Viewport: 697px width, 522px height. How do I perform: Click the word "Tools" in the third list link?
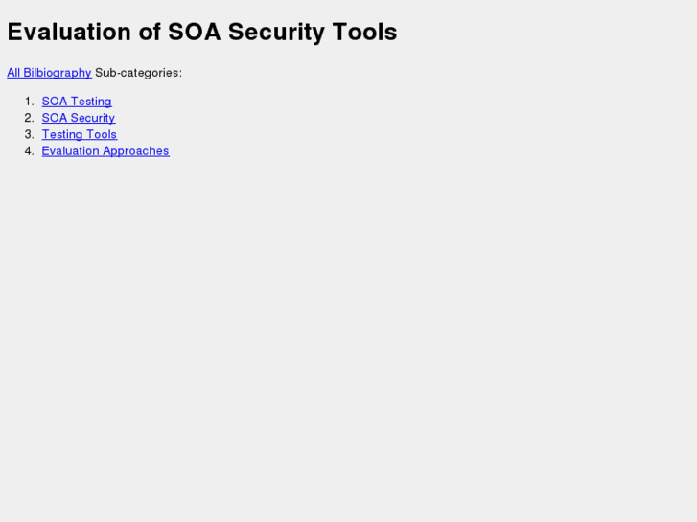[102, 134]
